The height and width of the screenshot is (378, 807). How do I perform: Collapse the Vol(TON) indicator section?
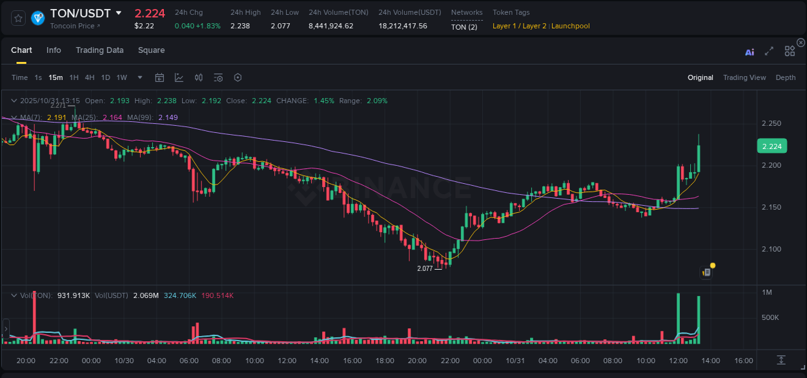click(x=14, y=294)
